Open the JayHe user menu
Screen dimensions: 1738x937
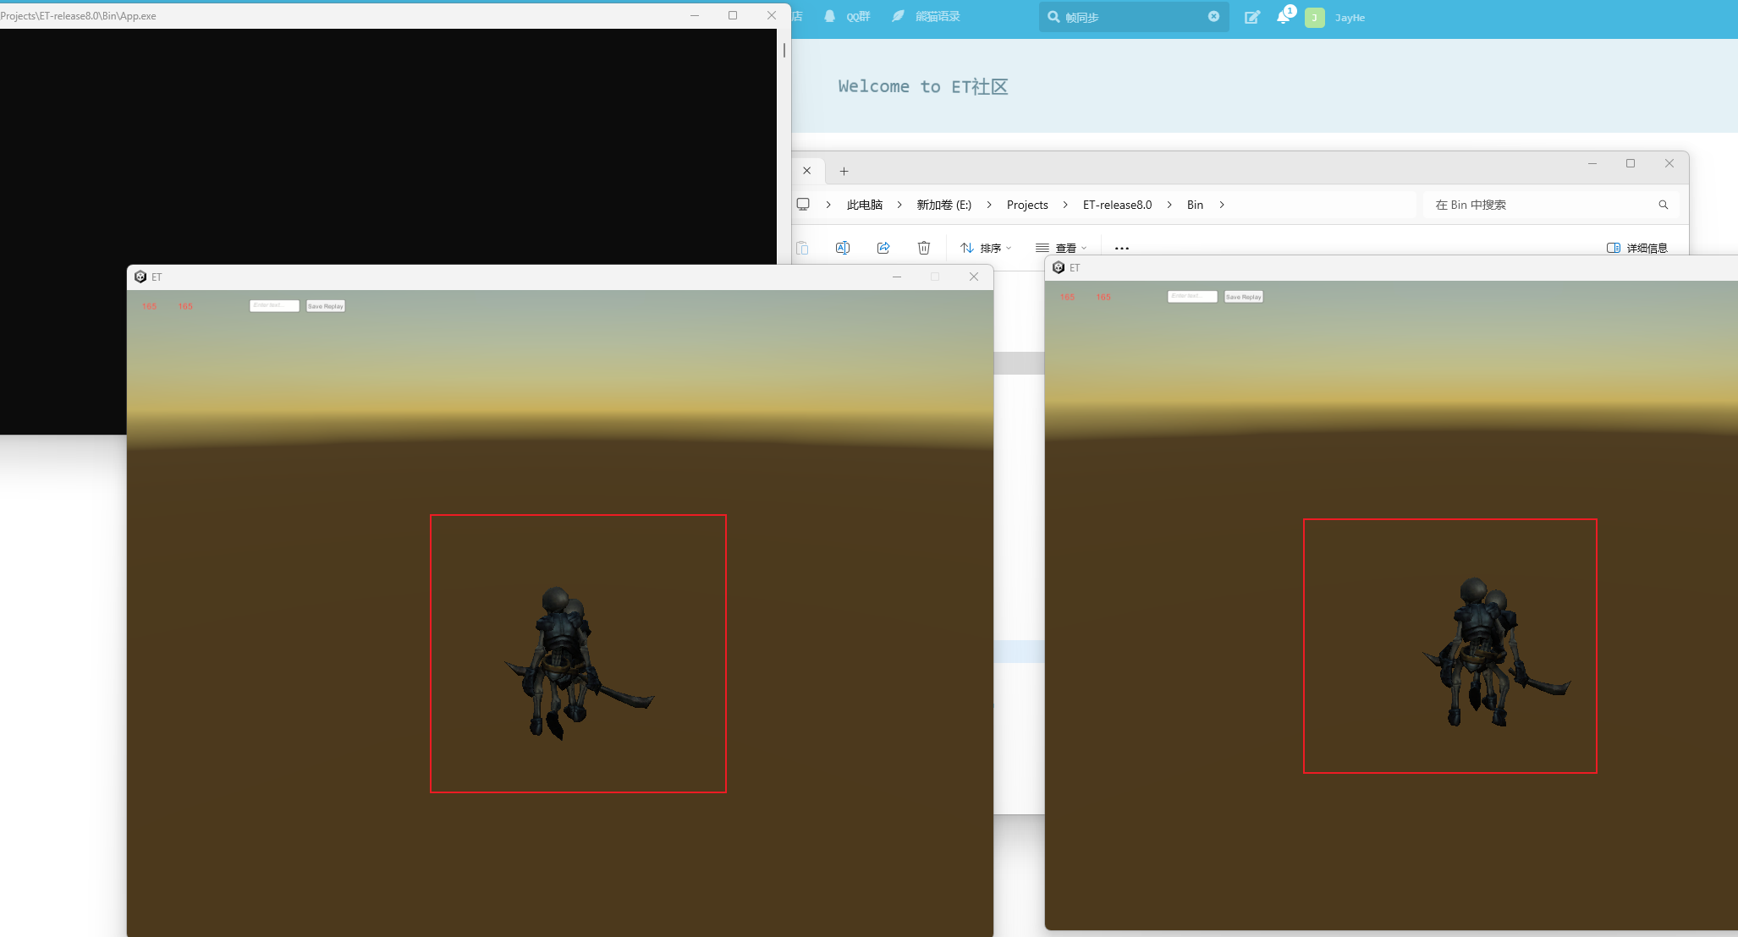point(1350,18)
